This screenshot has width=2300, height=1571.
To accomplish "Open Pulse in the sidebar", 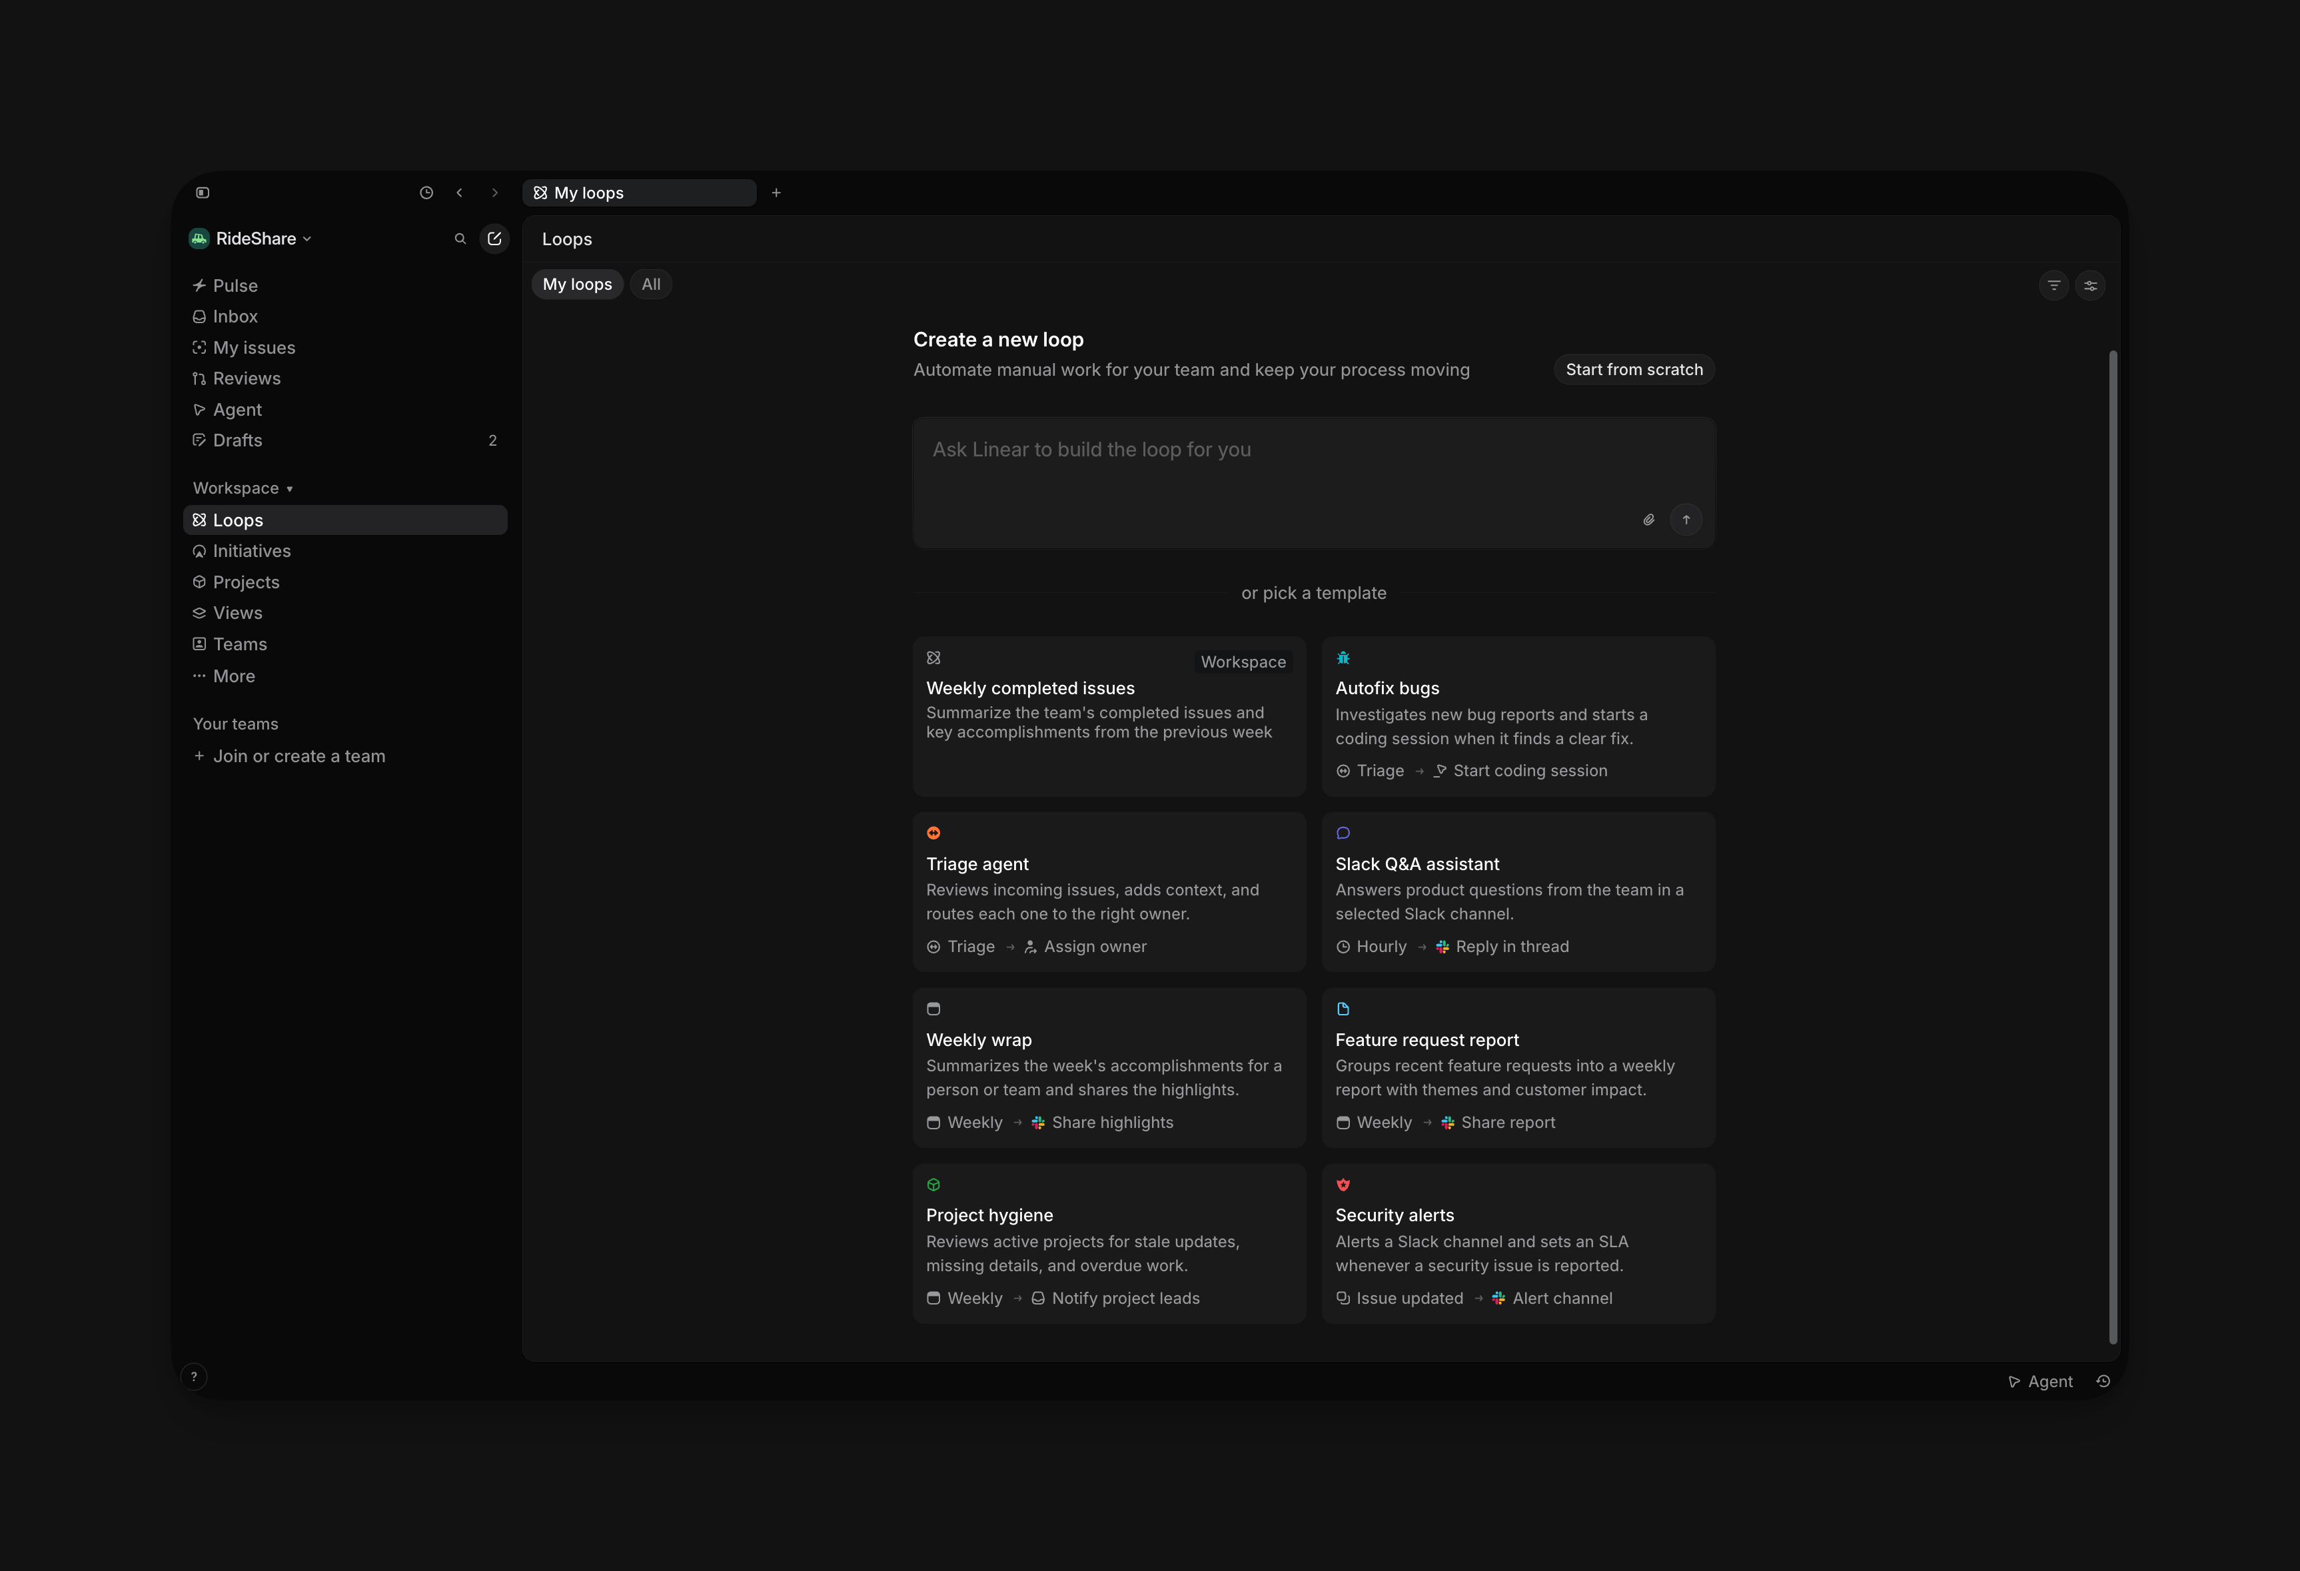I will (345, 285).
